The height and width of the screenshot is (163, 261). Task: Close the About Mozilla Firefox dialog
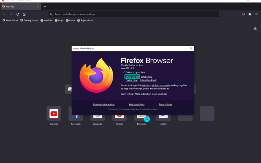pyautogui.click(x=191, y=48)
